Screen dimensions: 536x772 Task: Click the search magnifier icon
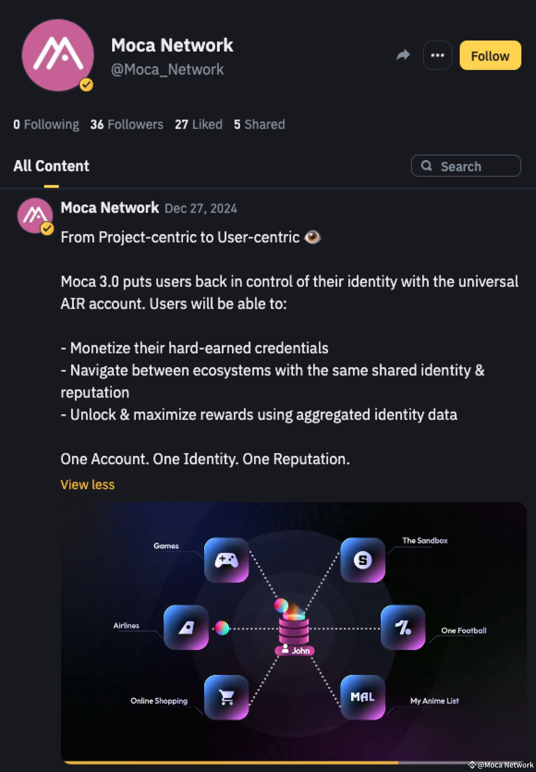(x=427, y=166)
